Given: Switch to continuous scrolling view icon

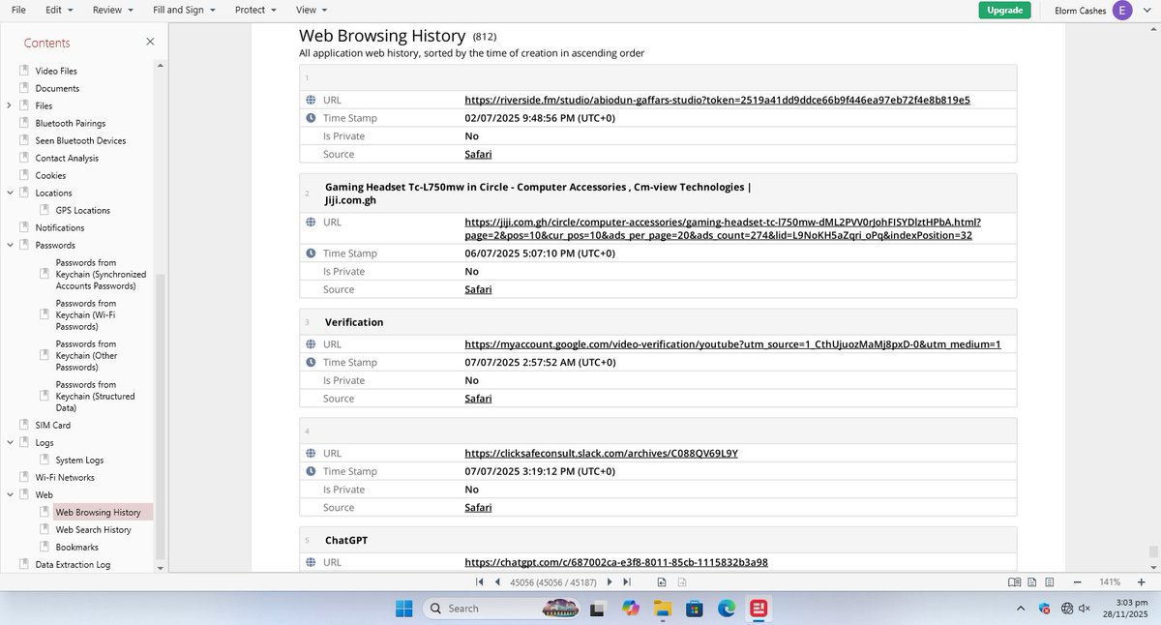Looking at the screenshot, I should pyautogui.click(x=1051, y=581).
